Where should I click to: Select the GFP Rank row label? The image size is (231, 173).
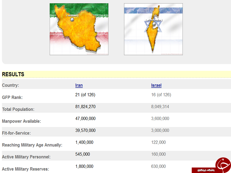point(12,97)
